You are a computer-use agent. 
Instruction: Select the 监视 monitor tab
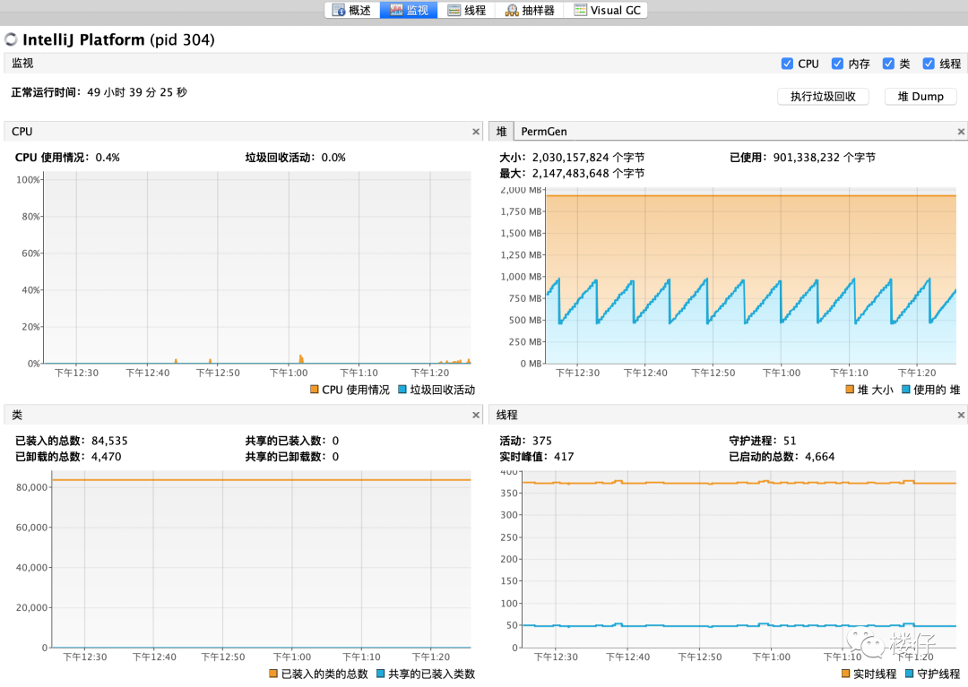click(x=409, y=10)
